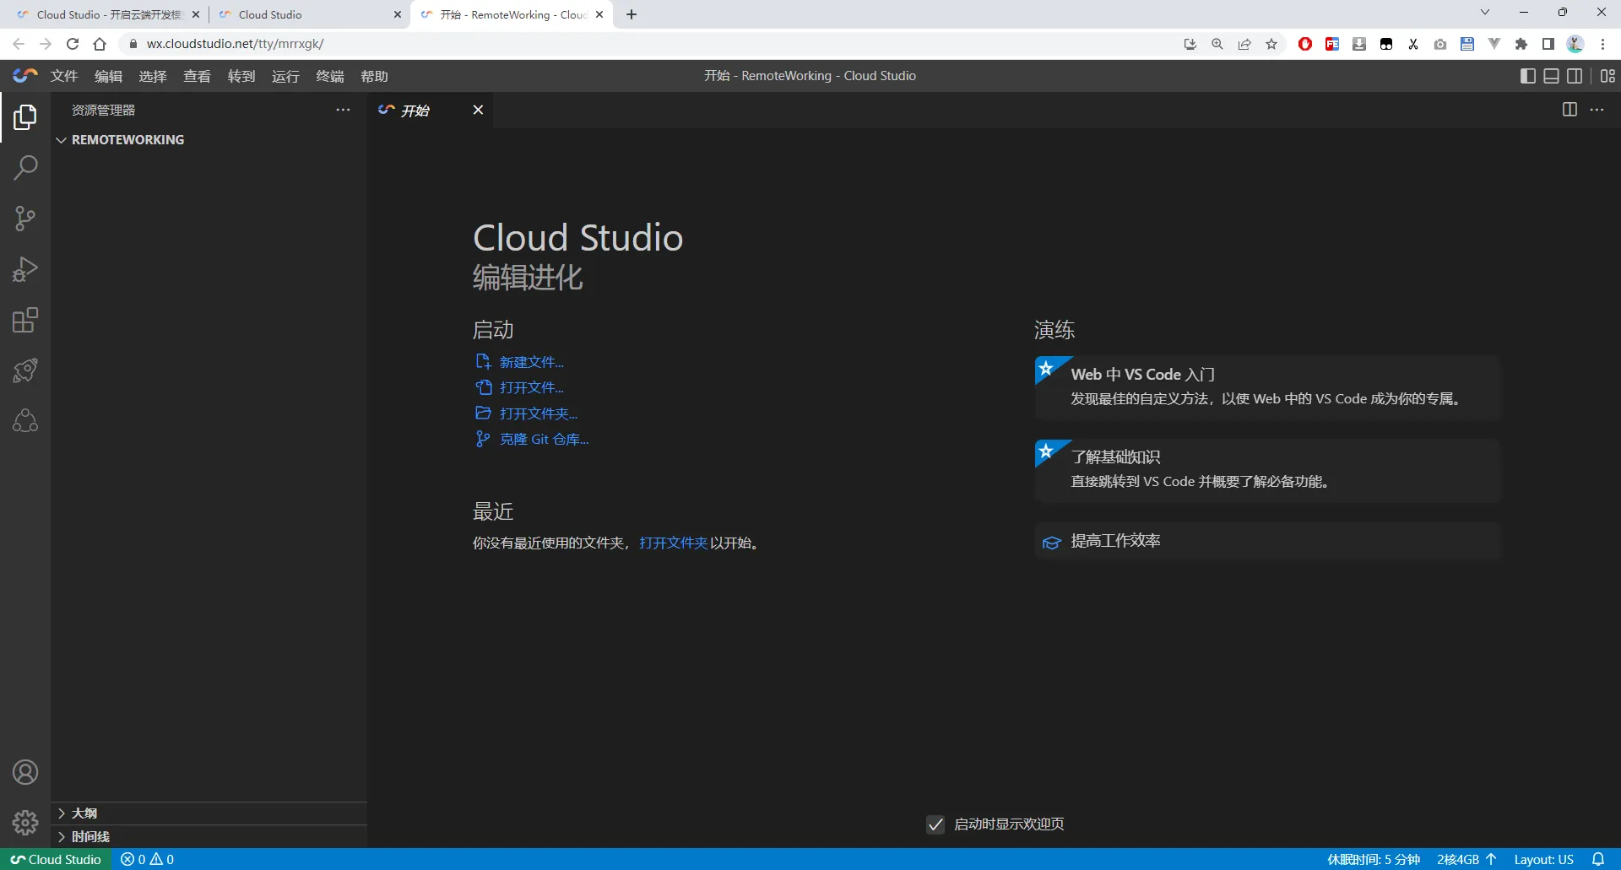Screen dimensions: 1621x870
Task: Open the Extensions view
Action: (x=25, y=320)
